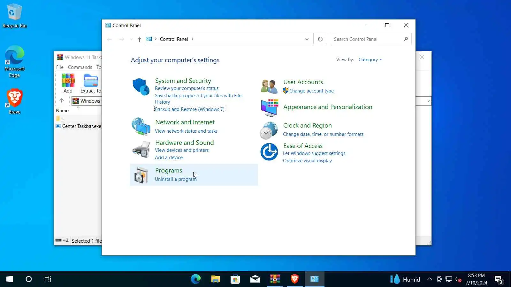The height and width of the screenshot is (287, 511).
Task: Open the System and Security category
Action: [x=183, y=81]
